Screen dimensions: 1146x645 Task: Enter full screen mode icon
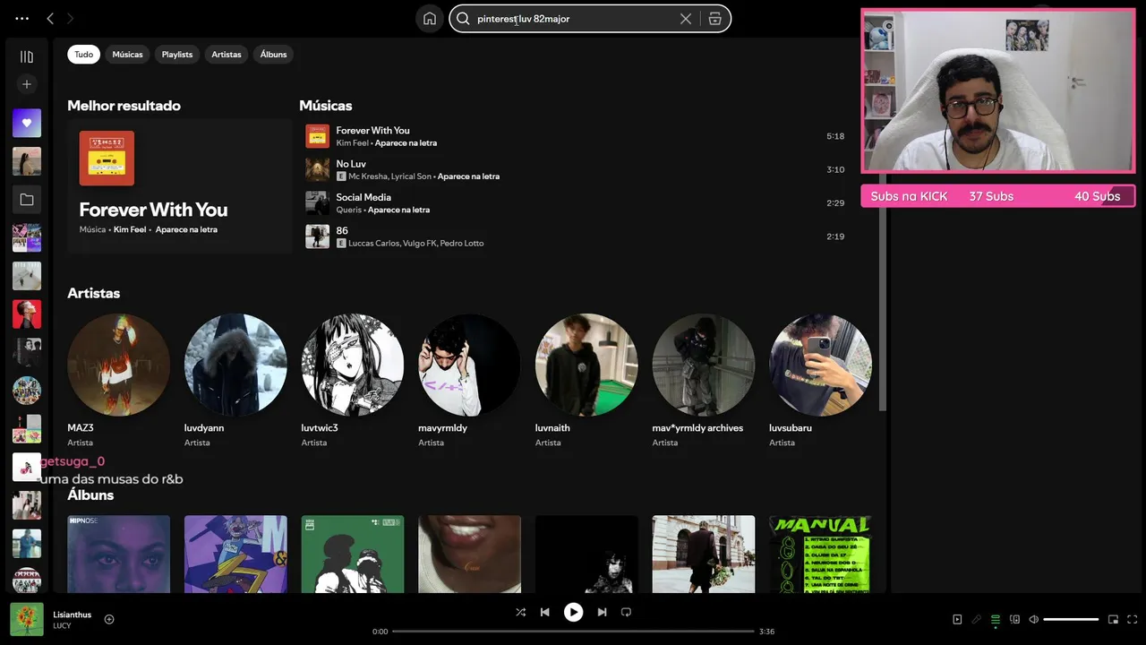coord(1133,619)
